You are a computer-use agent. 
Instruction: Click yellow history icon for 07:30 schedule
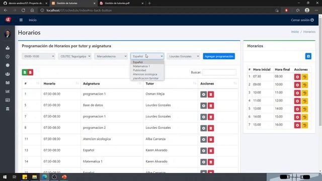(x=305, y=77)
